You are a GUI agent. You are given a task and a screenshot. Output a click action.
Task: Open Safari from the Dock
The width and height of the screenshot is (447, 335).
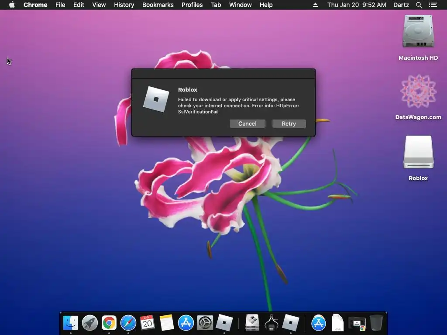[128, 323]
